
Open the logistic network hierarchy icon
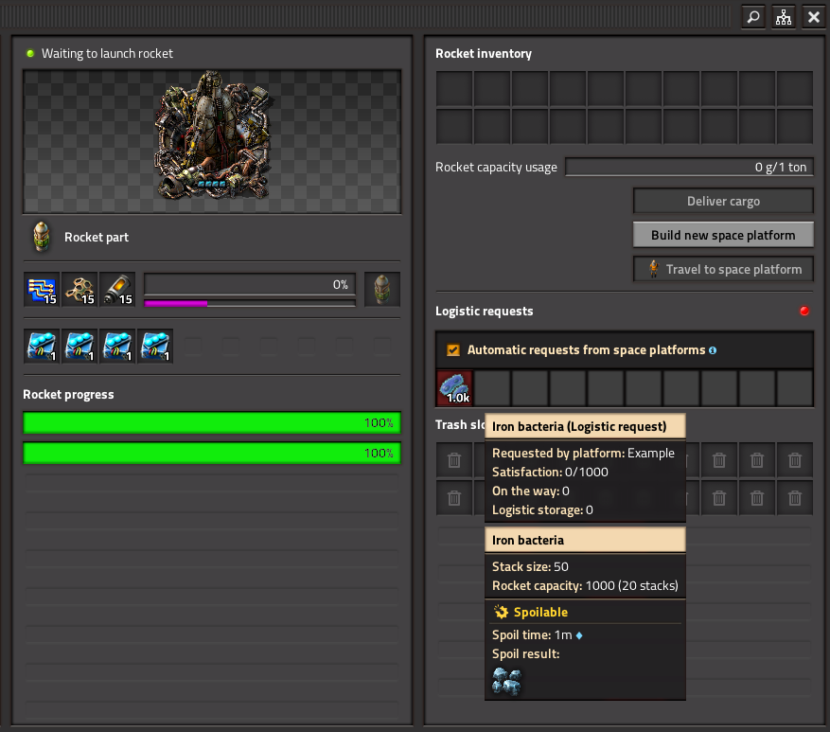click(784, 17)
